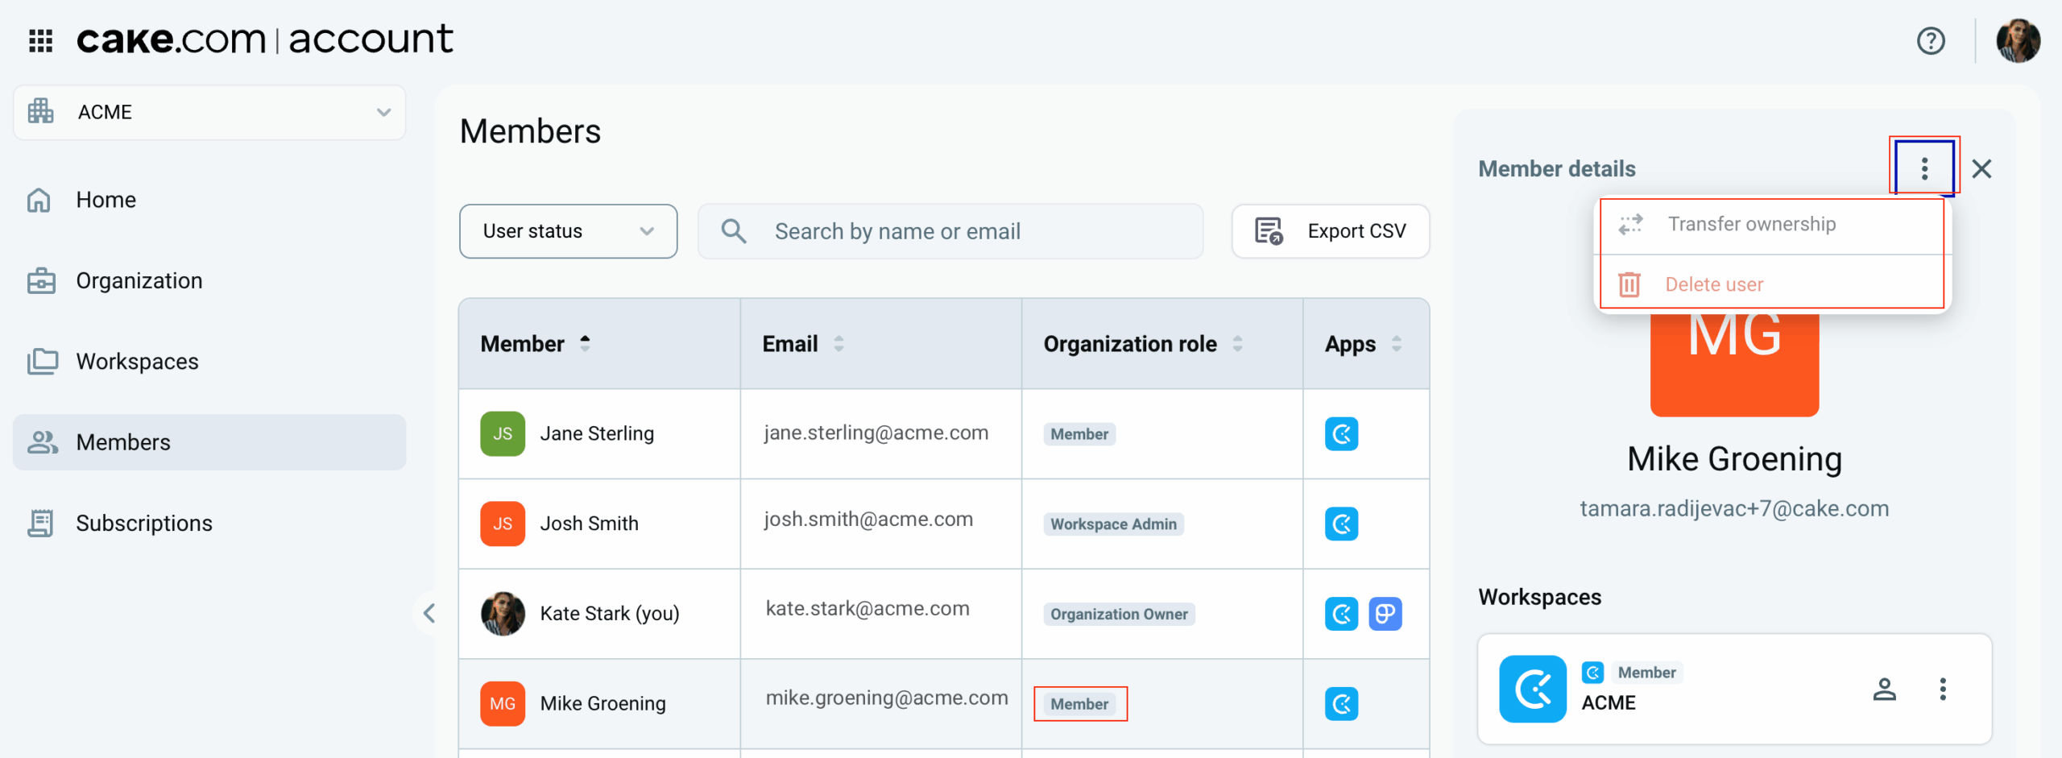2062x758 pixels.
Task: Choose Delete user from the menu
Action: [x=1714, y=284]
